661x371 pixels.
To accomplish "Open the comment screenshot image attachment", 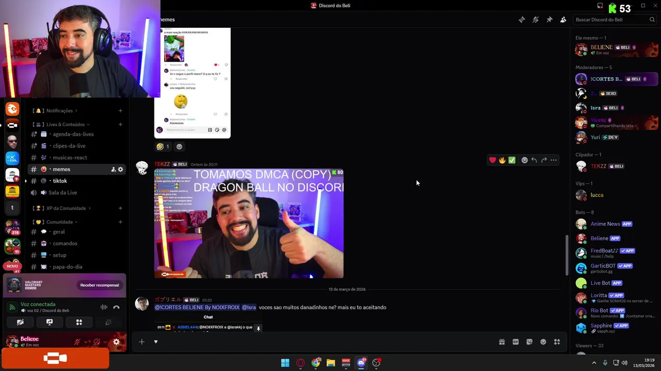I will pyautogui.click(x=192, y=83).
